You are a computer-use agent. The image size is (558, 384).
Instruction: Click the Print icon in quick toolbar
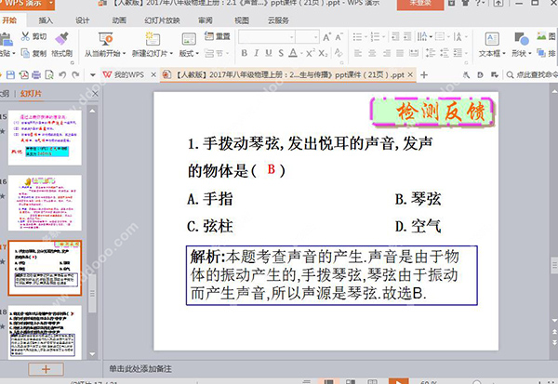pyautogui.click(x=36, y=74)
